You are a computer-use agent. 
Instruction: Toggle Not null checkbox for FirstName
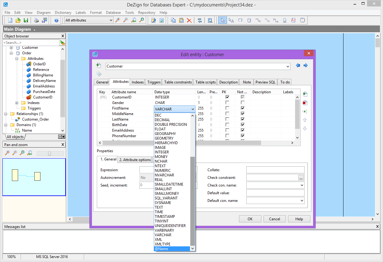(243, 108)
